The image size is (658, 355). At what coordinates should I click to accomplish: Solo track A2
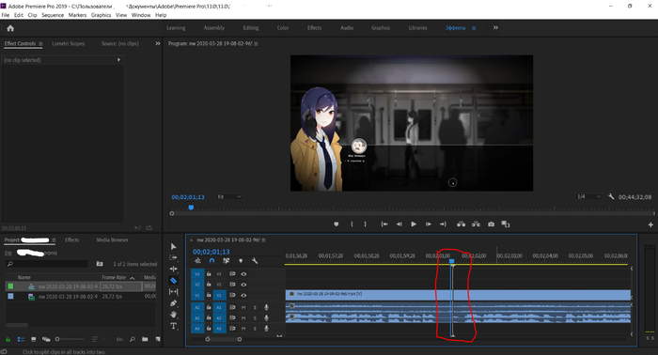(255, 317)
